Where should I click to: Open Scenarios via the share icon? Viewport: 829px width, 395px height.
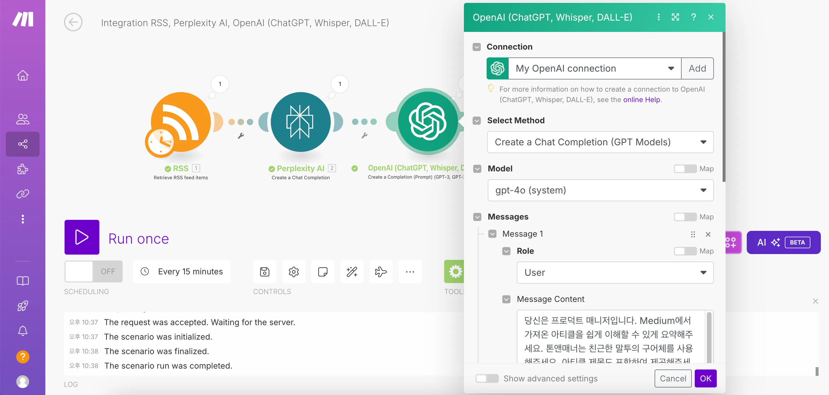[x=23, y=144]
